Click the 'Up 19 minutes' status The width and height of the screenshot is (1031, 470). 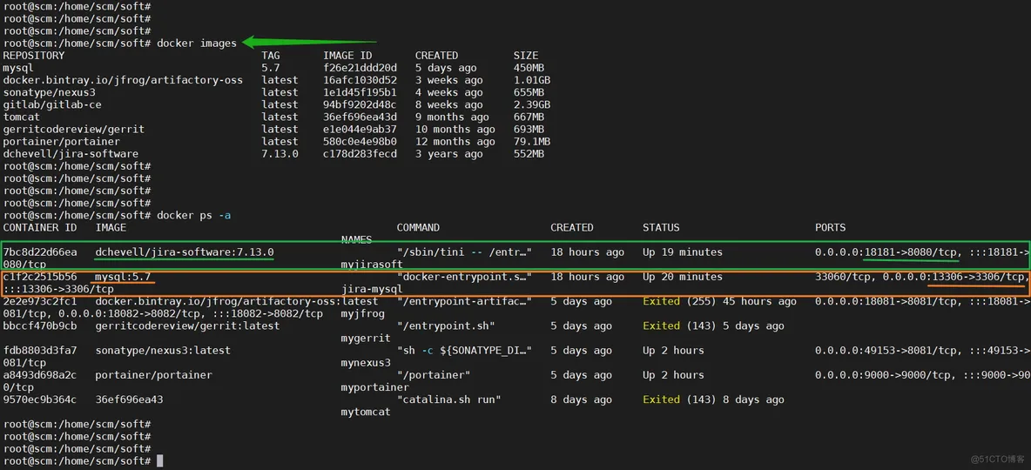[683, 252]
